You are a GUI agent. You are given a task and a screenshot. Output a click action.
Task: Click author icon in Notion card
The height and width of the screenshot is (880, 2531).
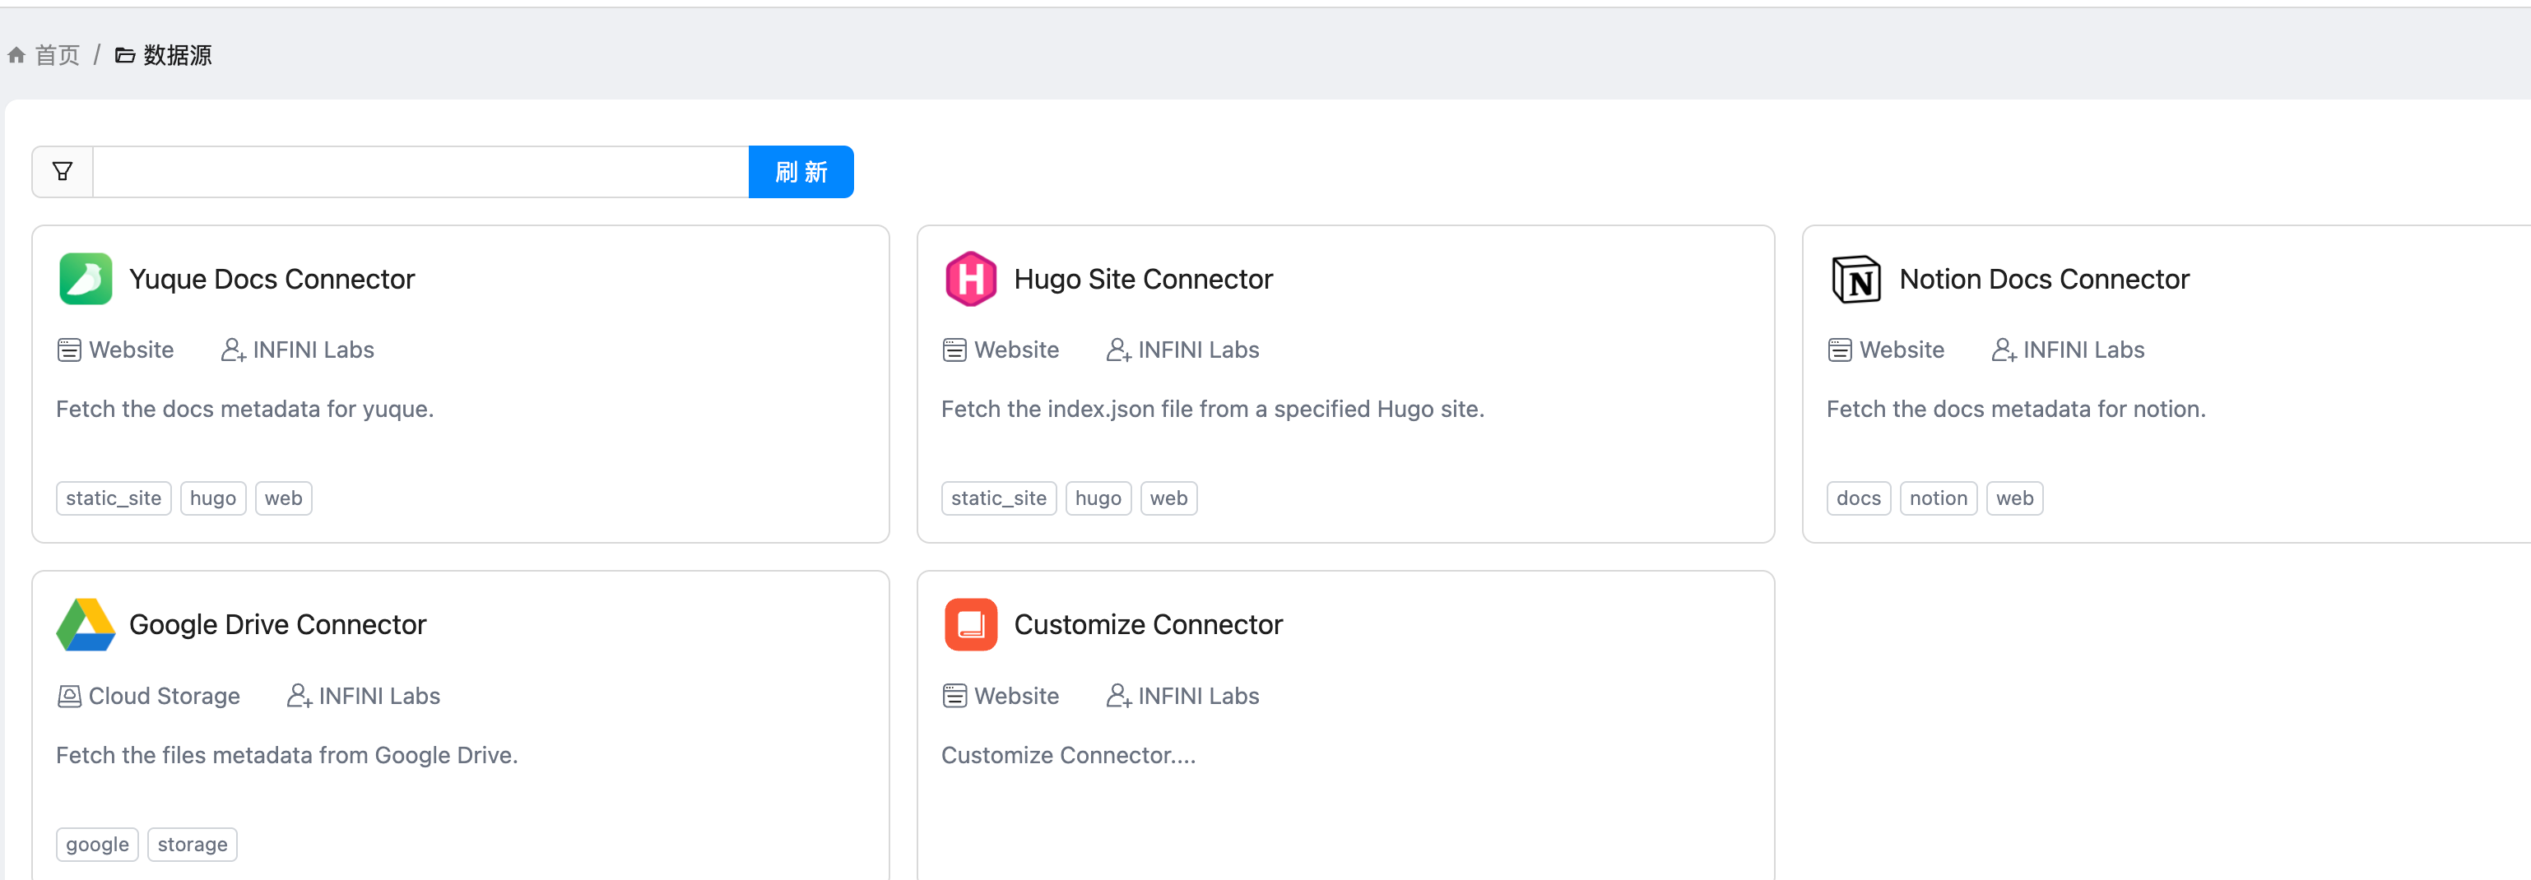(x=2004, y=350)
